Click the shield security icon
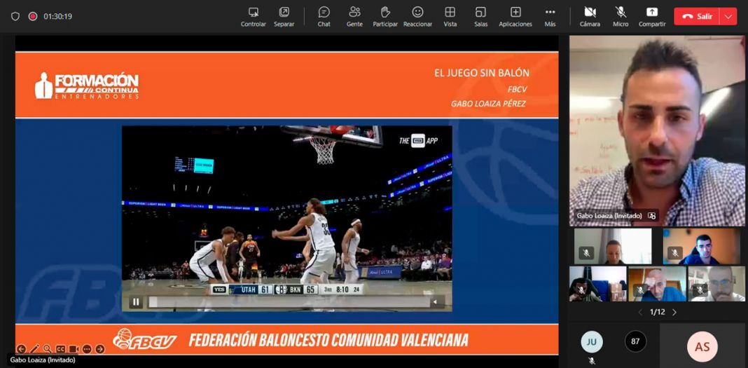This screenshot has width=748, height=368. [15, 16]
